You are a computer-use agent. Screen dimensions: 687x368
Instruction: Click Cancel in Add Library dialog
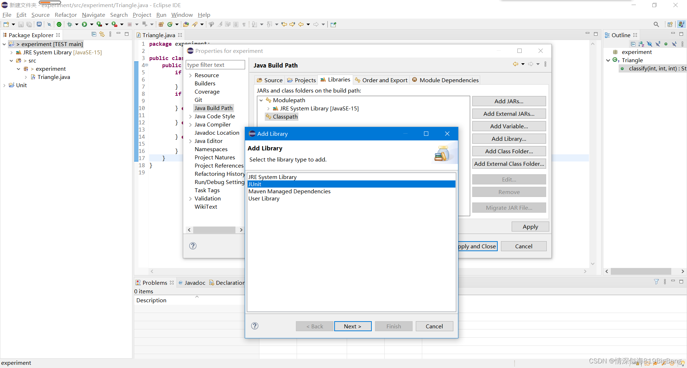(434, 326)
